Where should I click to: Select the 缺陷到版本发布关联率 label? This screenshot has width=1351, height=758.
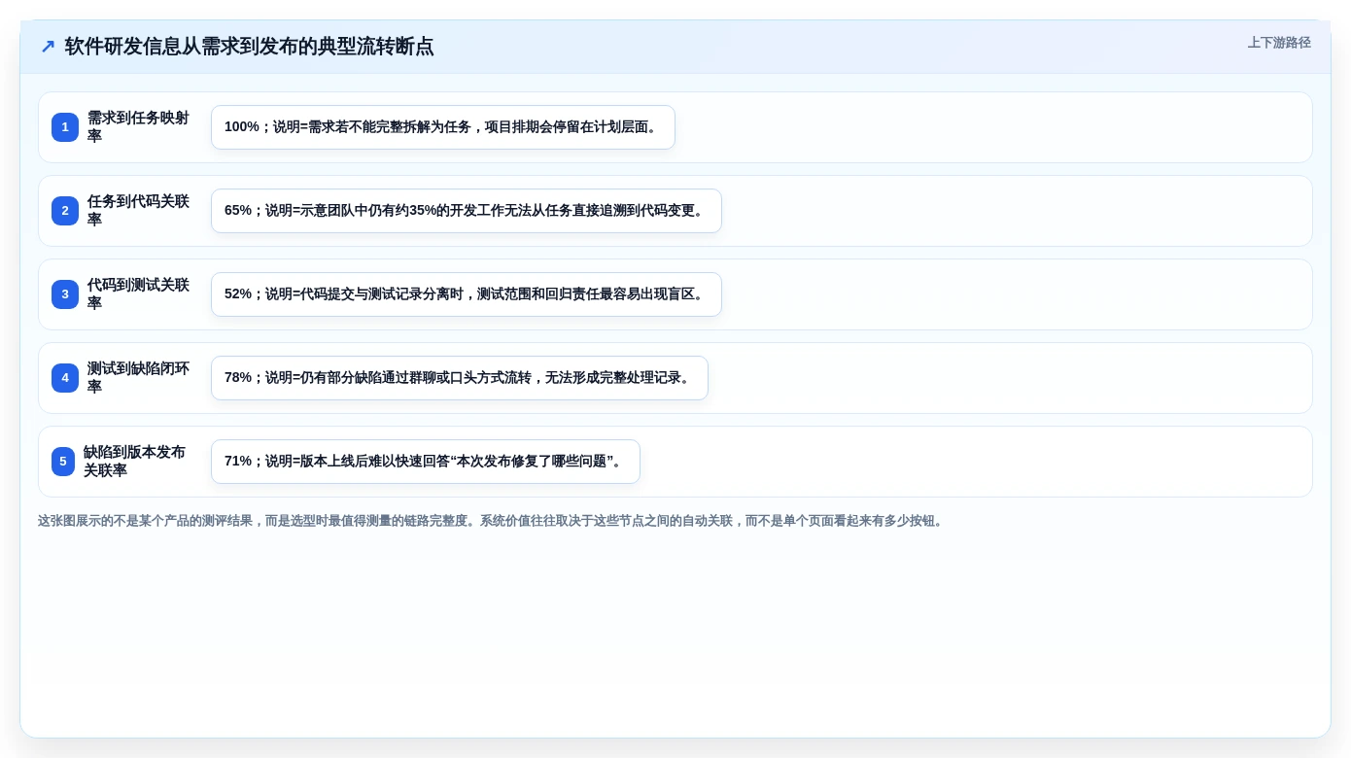click(135, 462)
